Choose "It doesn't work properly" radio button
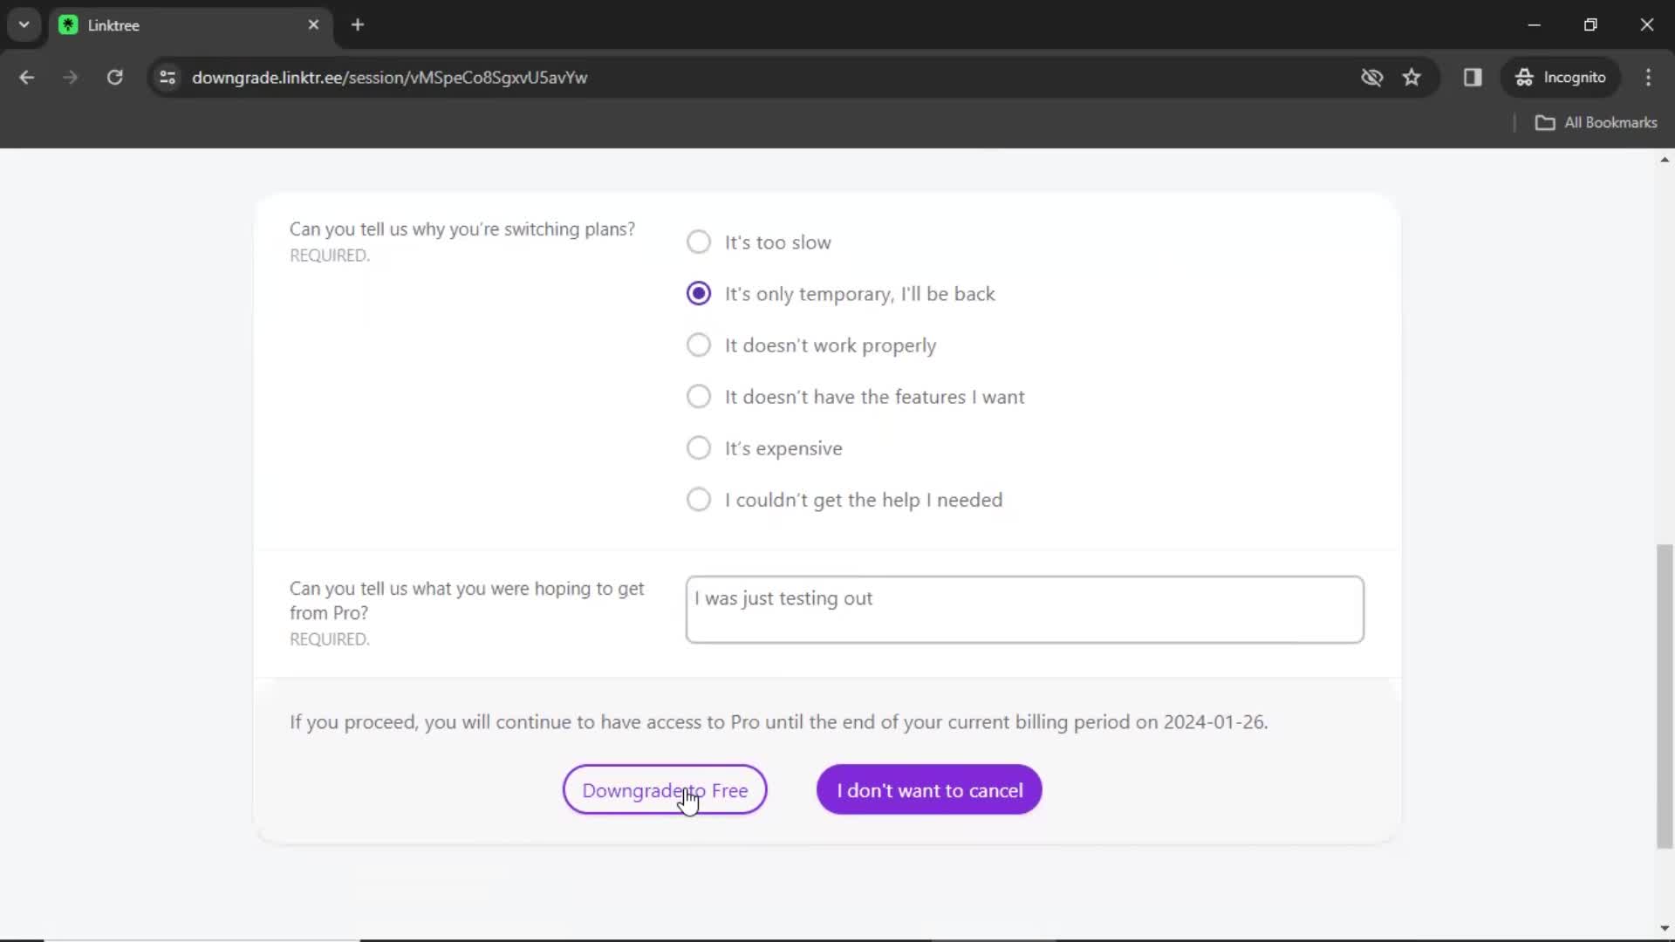The width and height of the screenshot is (1675, 942). pos(698,345)
